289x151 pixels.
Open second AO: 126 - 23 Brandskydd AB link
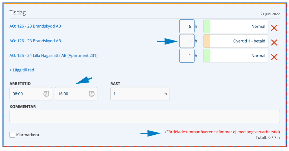[35, 41]
